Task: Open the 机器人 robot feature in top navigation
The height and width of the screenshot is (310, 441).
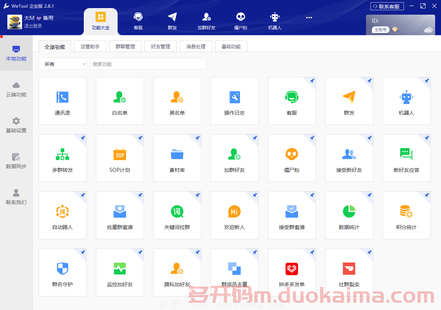Action: (x=274, y=21)
